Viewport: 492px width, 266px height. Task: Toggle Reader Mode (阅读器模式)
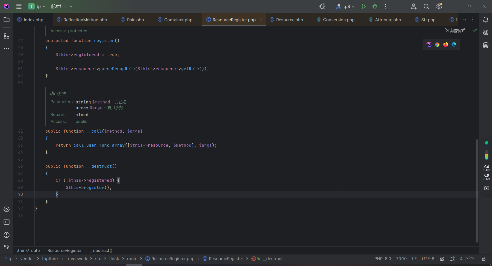coord(455,30)
